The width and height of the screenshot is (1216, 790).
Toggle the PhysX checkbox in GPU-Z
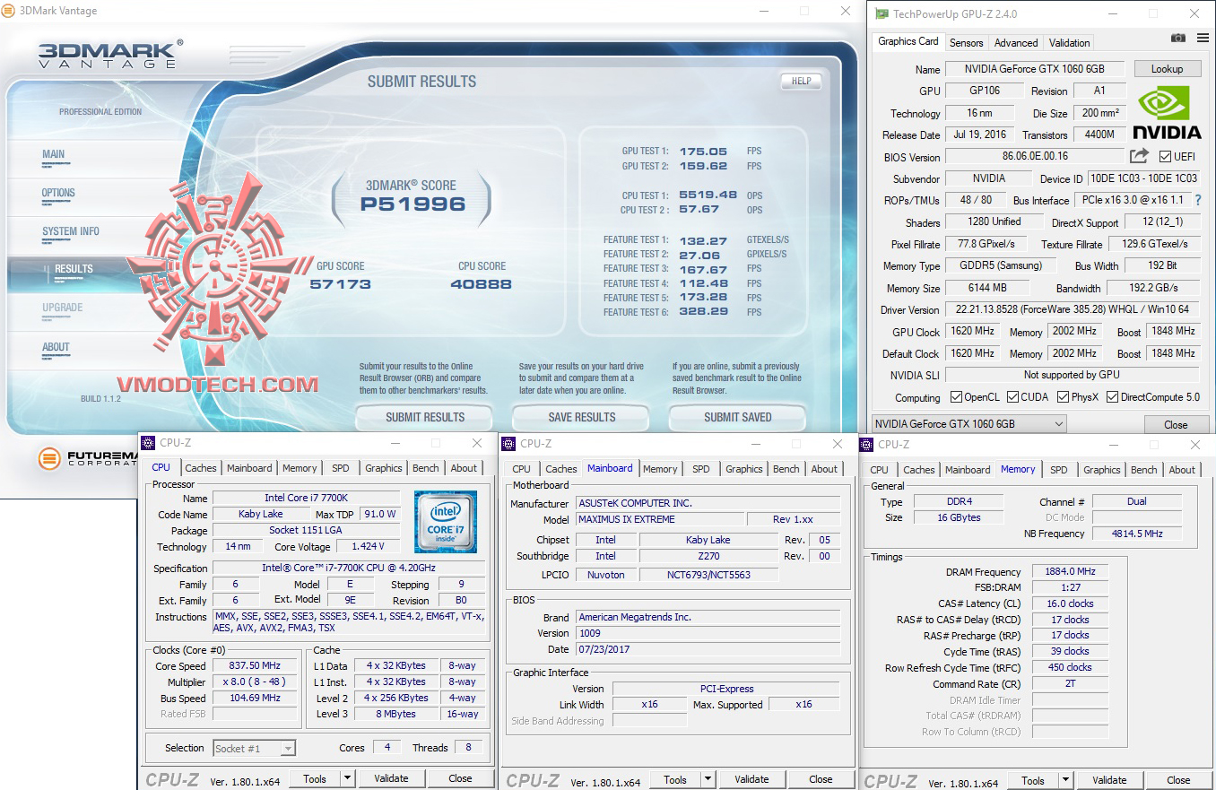click(x=1062, y=396)
